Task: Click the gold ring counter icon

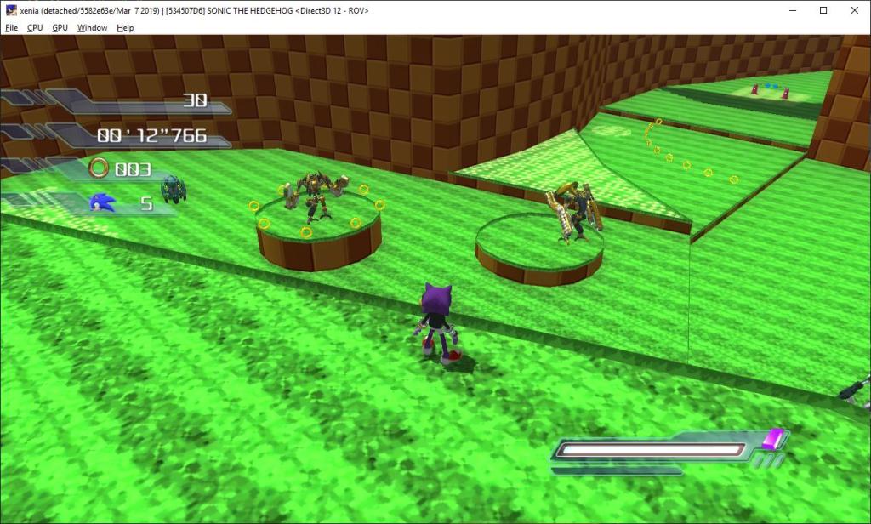Action: click(x=100, y=168)
